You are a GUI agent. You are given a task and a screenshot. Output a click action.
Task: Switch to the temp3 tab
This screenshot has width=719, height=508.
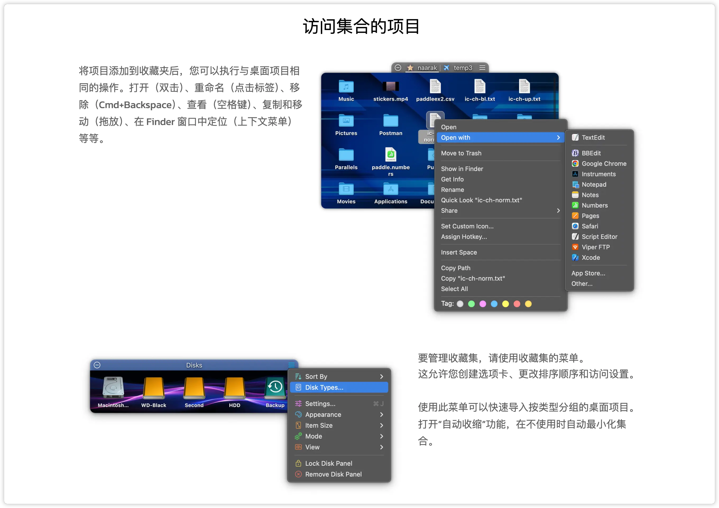pos(463,68)
